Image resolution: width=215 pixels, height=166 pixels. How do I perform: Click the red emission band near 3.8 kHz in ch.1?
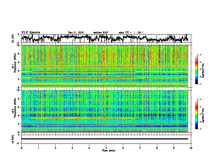point(83,72)
